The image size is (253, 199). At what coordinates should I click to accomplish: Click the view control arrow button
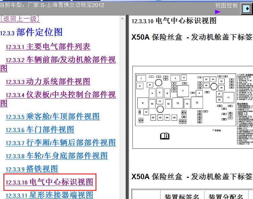(247, 8)
